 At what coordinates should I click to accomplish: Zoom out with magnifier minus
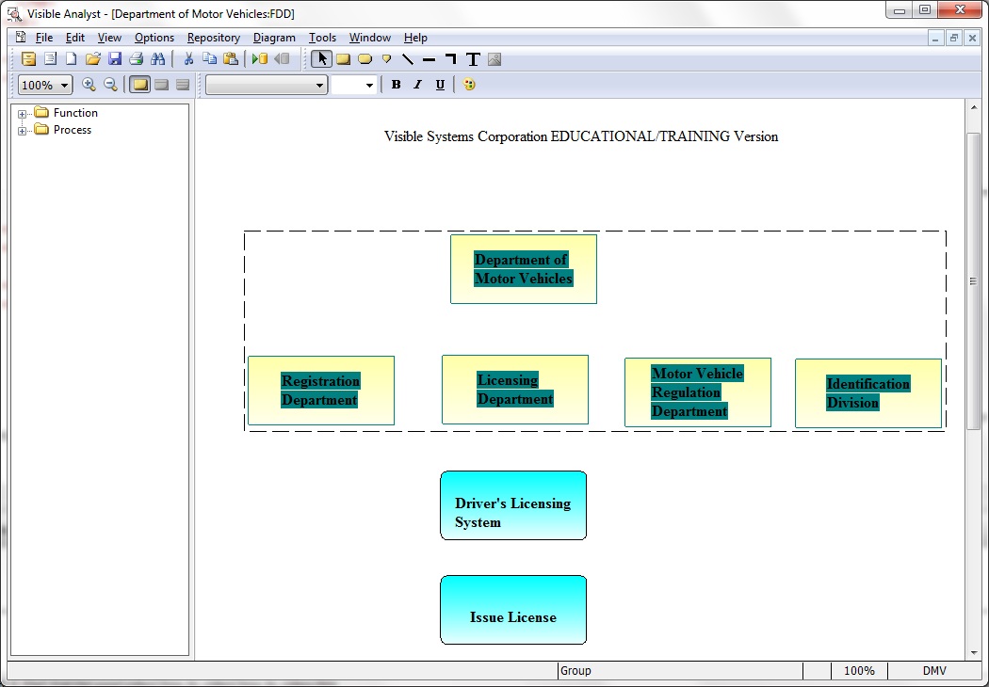pos(110,85)
